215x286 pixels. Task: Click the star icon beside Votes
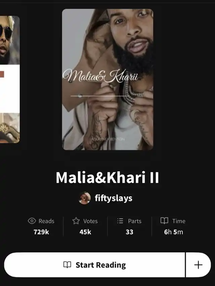[x=76, y=221]
